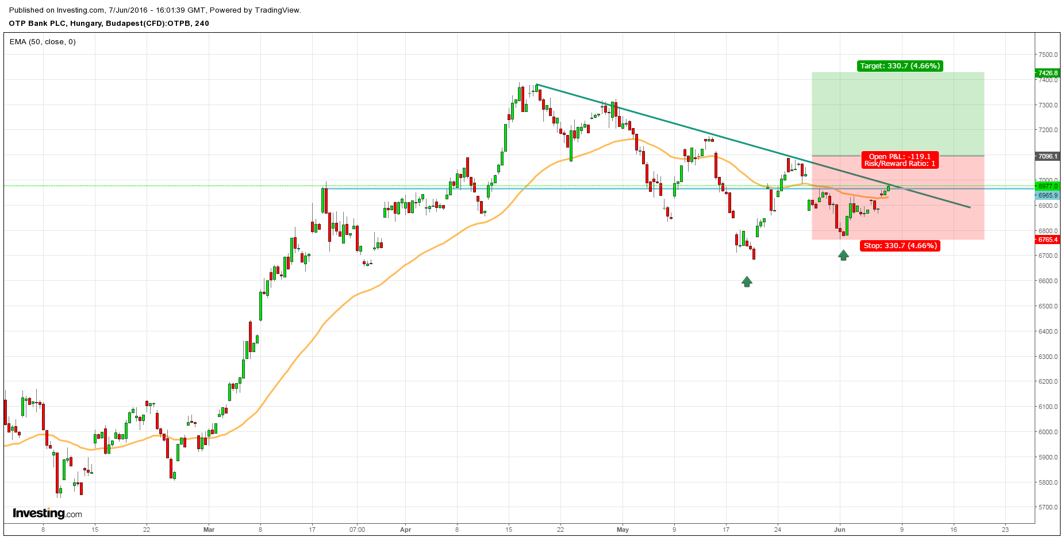Image resolution: width=1064 pixels, height=537 pixels.
Task: Click the 7426.8 target price tag
Action: tap(1047, 73)
